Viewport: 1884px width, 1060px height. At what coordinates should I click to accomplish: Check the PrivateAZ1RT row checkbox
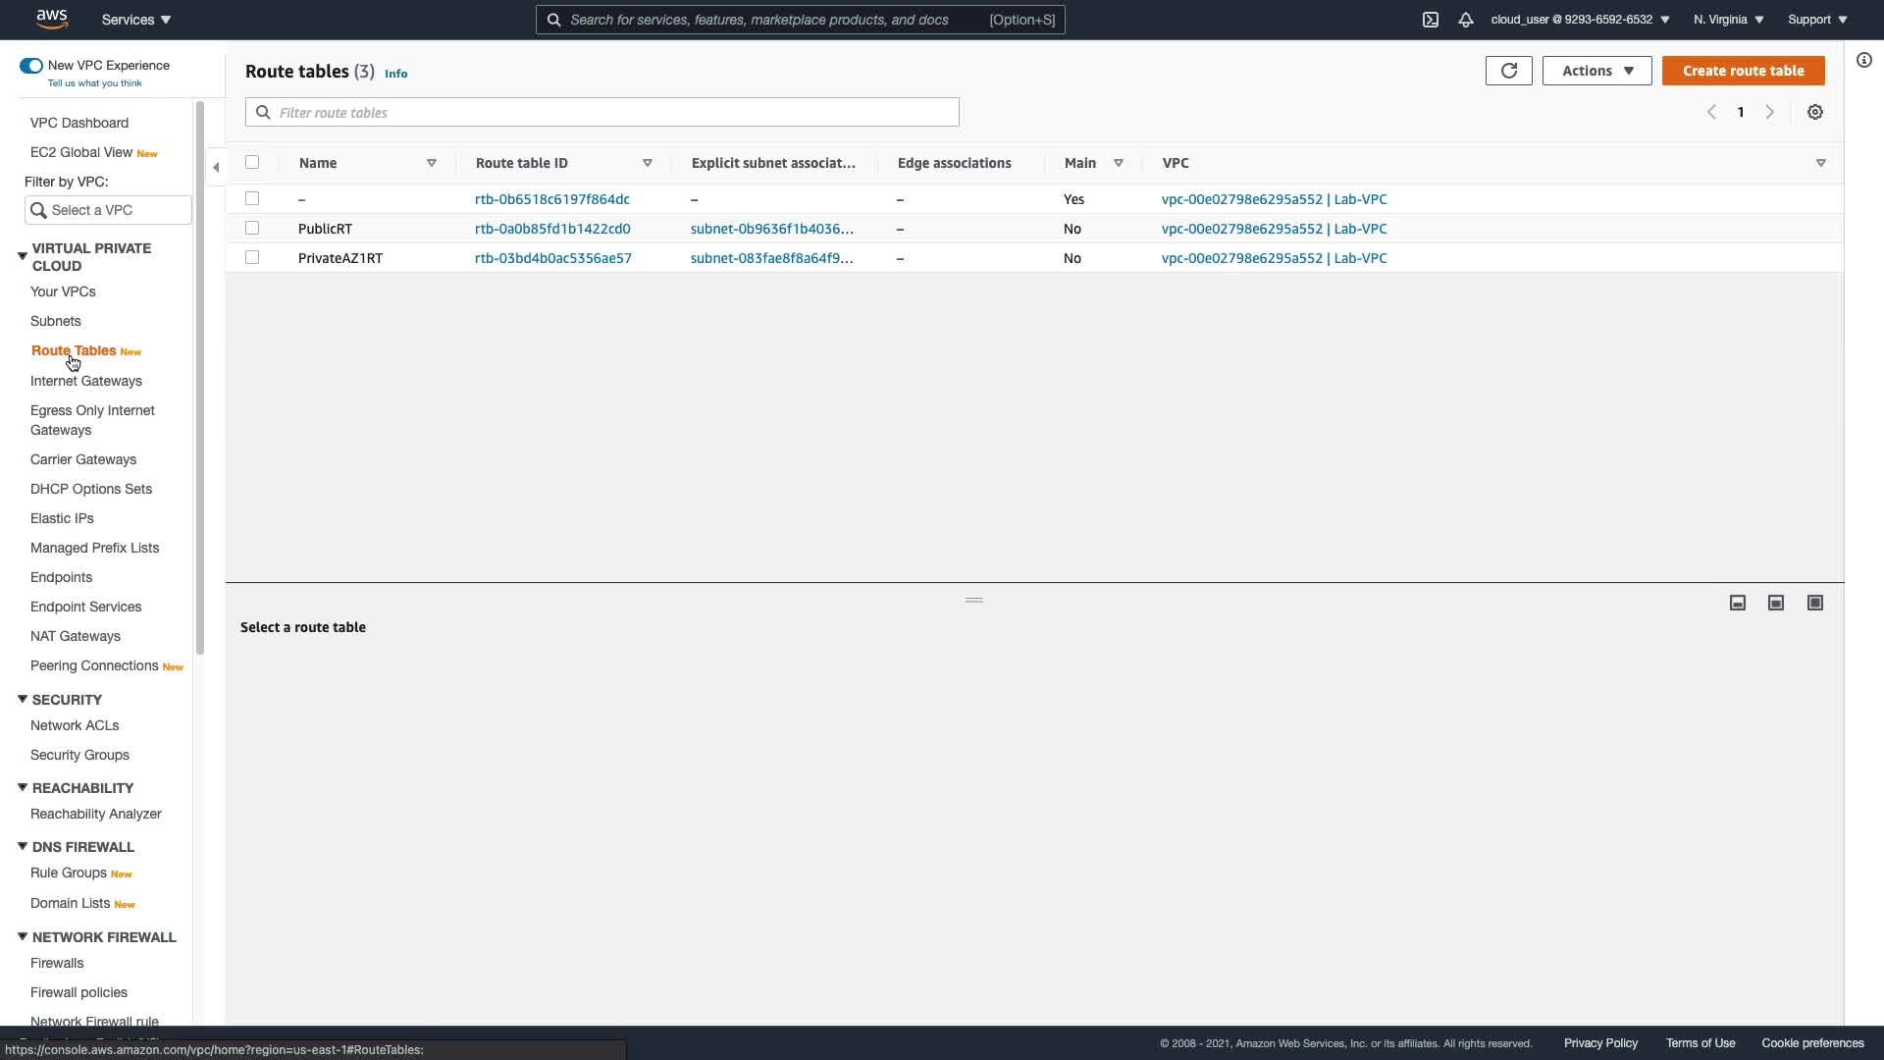[252, 257]
